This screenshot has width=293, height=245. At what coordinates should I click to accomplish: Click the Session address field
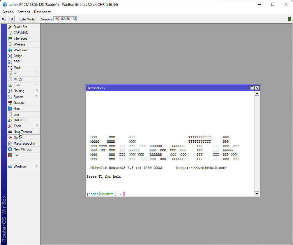click(x=65, y=19)
